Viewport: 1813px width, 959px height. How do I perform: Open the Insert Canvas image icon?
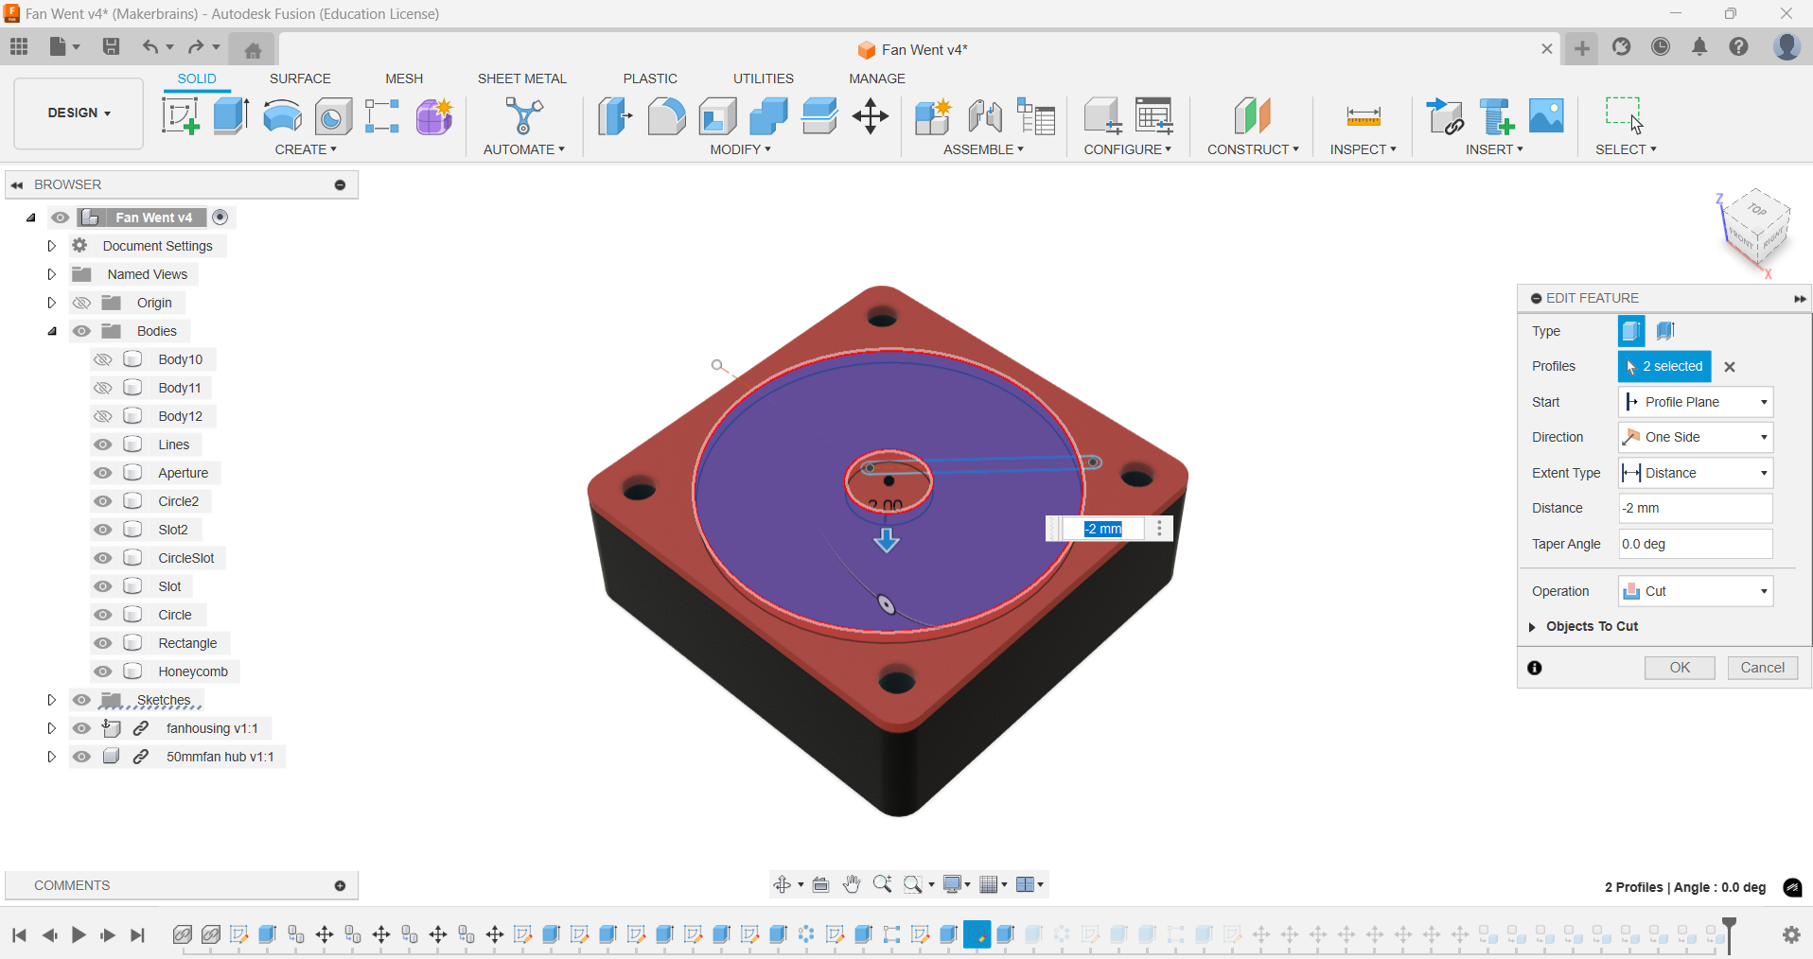point(1546,115)
